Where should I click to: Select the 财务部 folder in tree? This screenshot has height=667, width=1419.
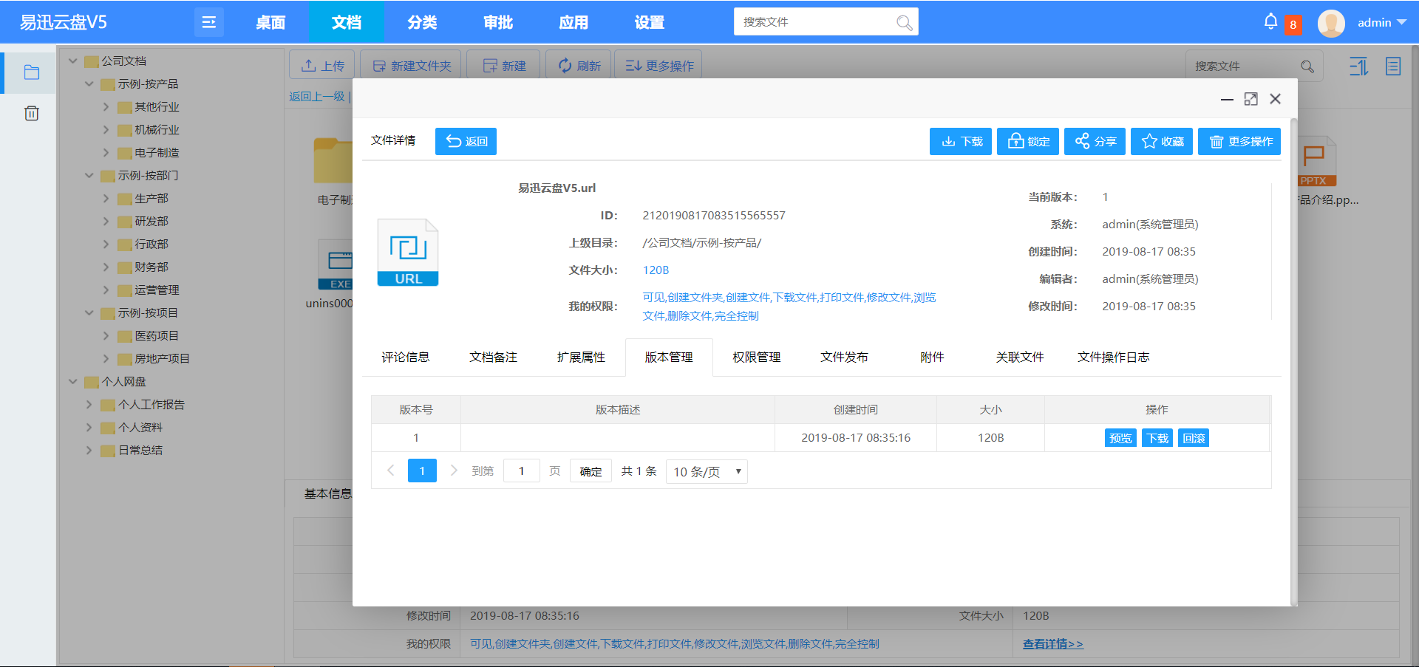tap(151, 267)
